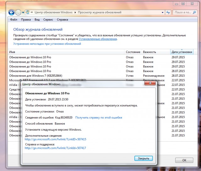Image resolution: width=201 pixels, height=171 pixels.
Task: Click the Успех status of KB2952664 row
Action: [130, 76]
